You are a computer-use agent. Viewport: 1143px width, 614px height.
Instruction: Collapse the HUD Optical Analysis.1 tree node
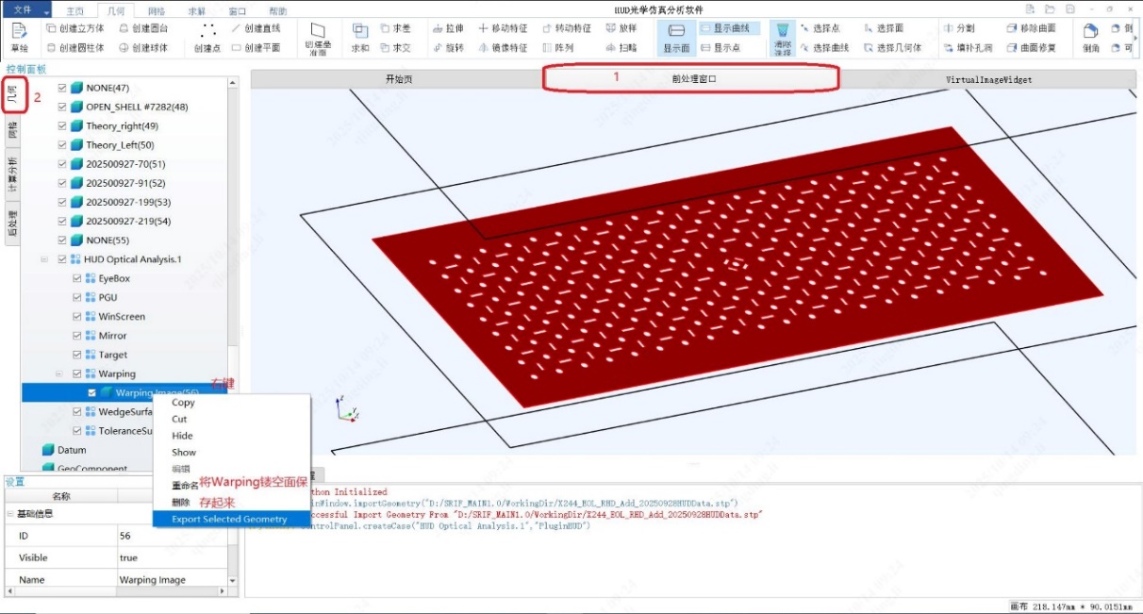(43, 259)
